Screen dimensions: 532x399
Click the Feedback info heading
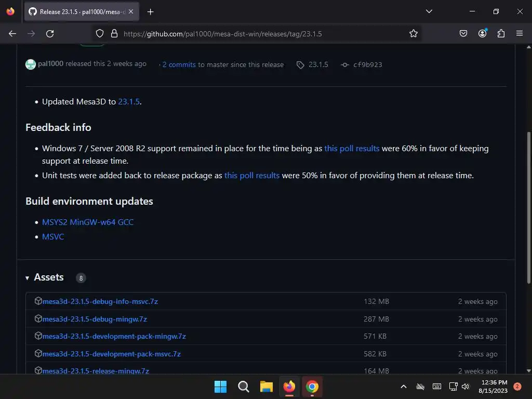(58, 127)
